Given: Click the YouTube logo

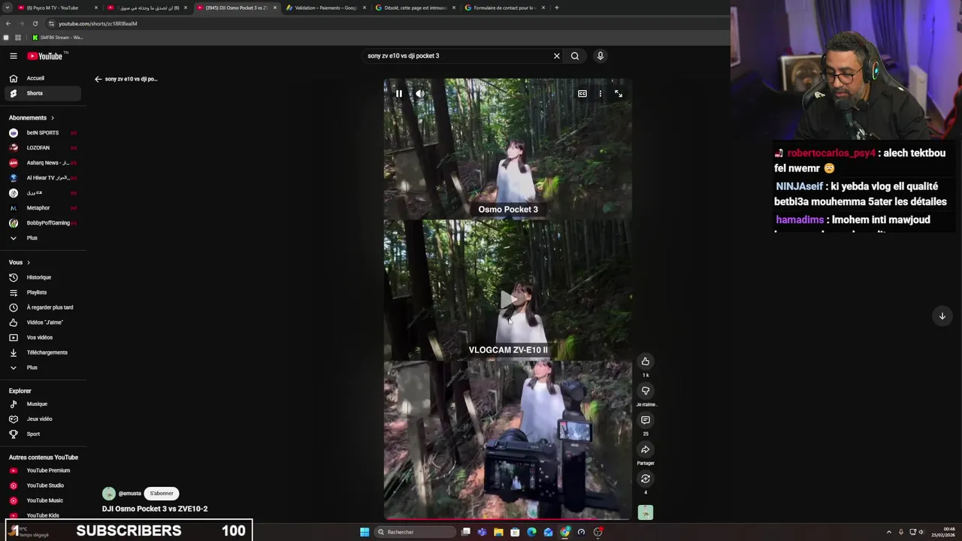Looking at the screenshot, I should pos(45,56).
